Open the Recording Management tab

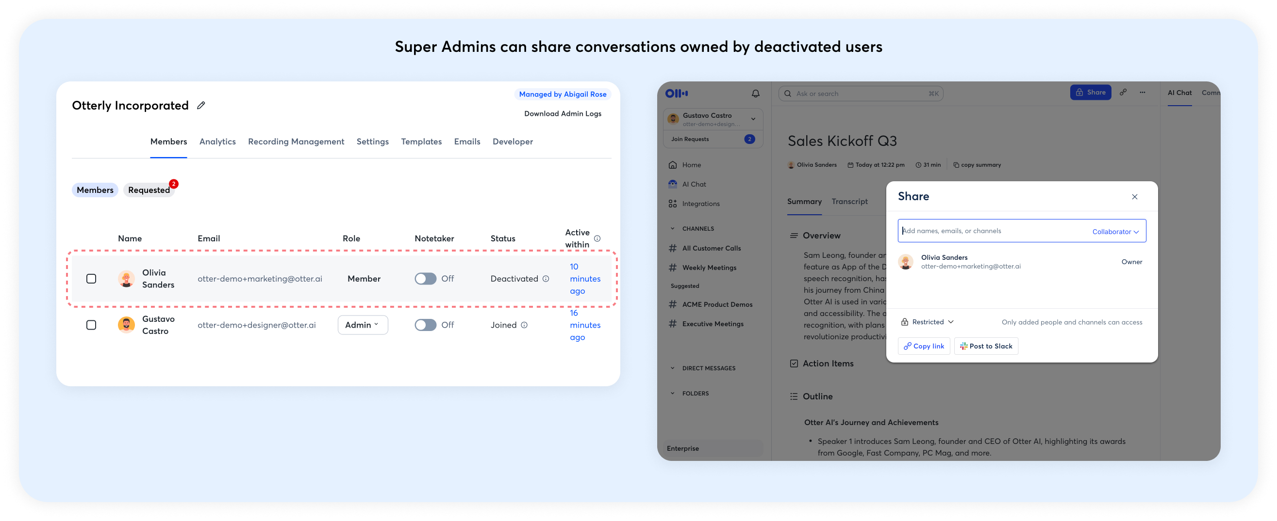point(296,142)
